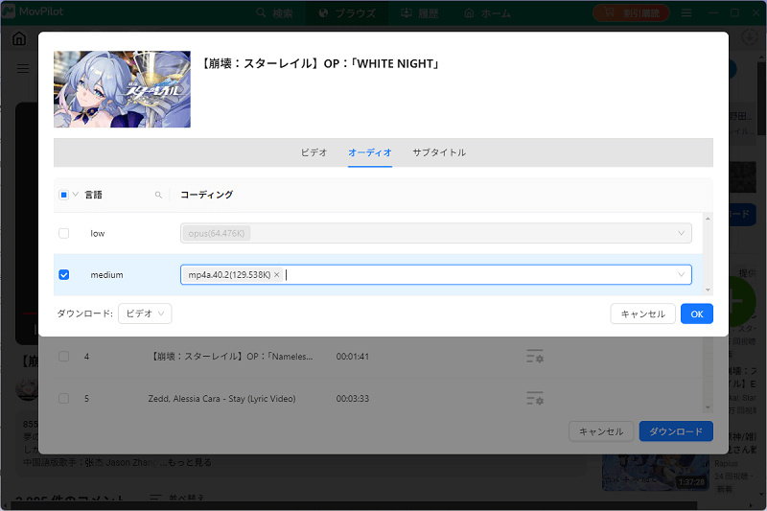Click the WHITE NIGHT video thumbnail
Viewport: 767px width, 511px height.
122,89
